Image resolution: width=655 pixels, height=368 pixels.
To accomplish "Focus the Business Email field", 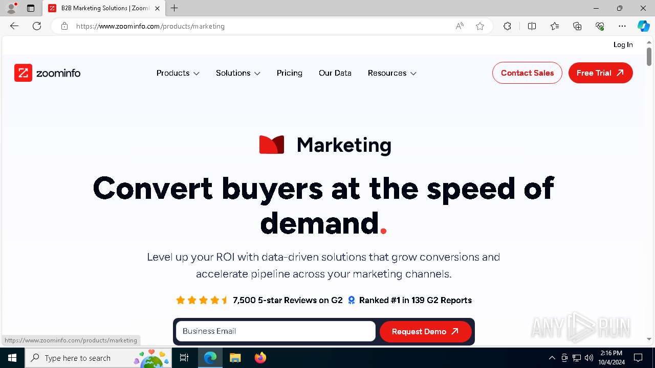I will click(x=276, y=331).
